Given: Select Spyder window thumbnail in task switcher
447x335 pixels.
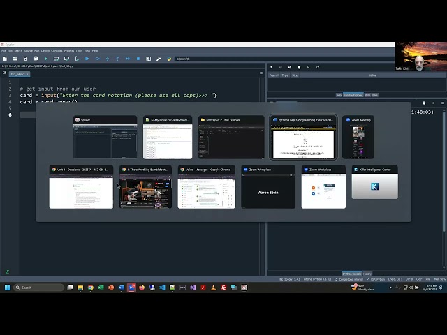Looking at the screenshot, I should coord(105,137).
